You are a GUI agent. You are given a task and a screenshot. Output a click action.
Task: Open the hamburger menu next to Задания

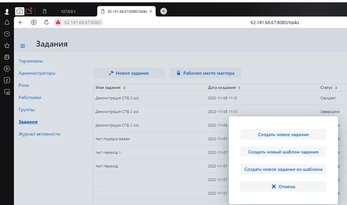click(23, 46)
